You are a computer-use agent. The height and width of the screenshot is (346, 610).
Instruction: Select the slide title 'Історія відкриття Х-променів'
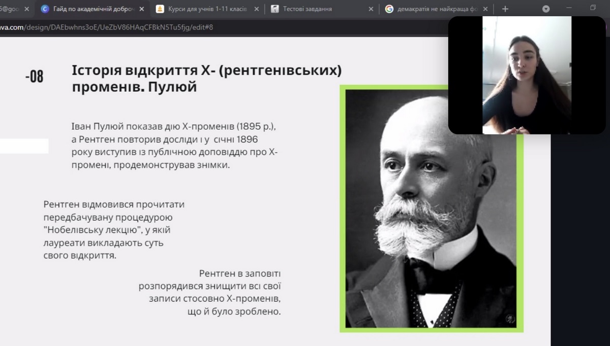point(206,78)
